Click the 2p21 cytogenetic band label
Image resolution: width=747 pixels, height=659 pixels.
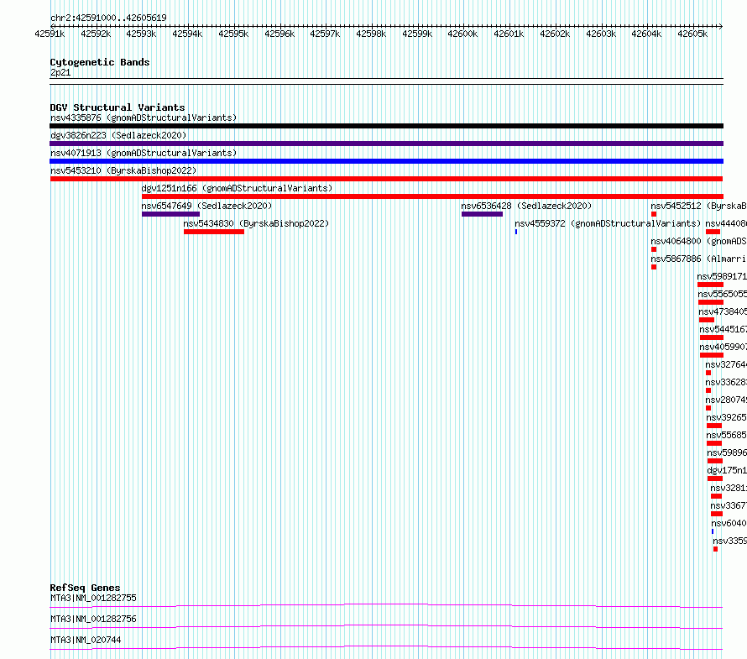point(60,72)
